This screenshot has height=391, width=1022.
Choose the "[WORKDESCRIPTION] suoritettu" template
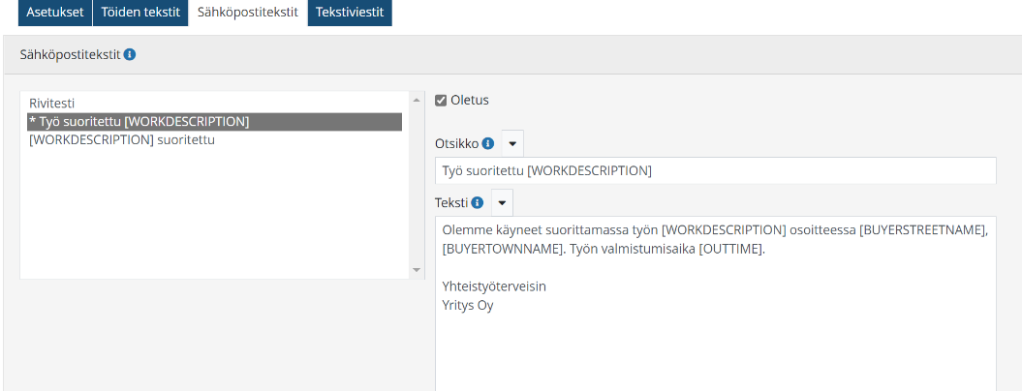122,139
